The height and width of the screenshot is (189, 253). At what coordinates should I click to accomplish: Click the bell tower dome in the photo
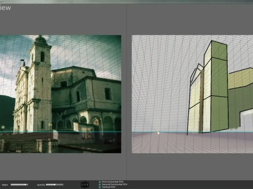tap(41, 40)
